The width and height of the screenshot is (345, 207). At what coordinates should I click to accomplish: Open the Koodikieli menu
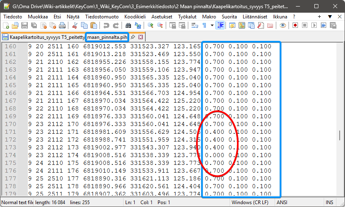click(x=135, y=16)
